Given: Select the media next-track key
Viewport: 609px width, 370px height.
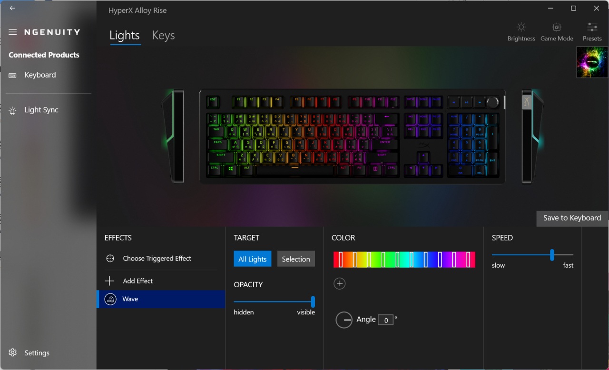Looking at the screenshot, I should tap(480, 102).
